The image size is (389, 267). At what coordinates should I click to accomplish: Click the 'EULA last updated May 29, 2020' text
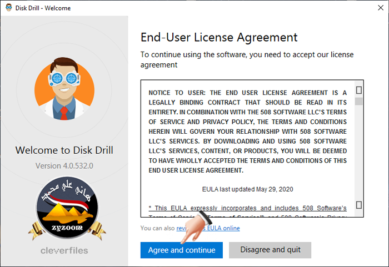[248, 189]
